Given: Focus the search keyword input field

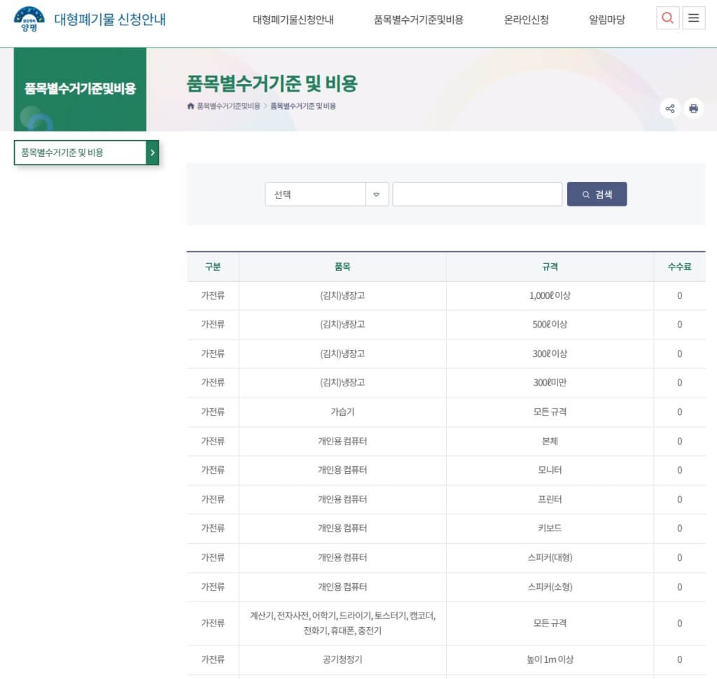Looking at the screenshot, I should 477,195.
